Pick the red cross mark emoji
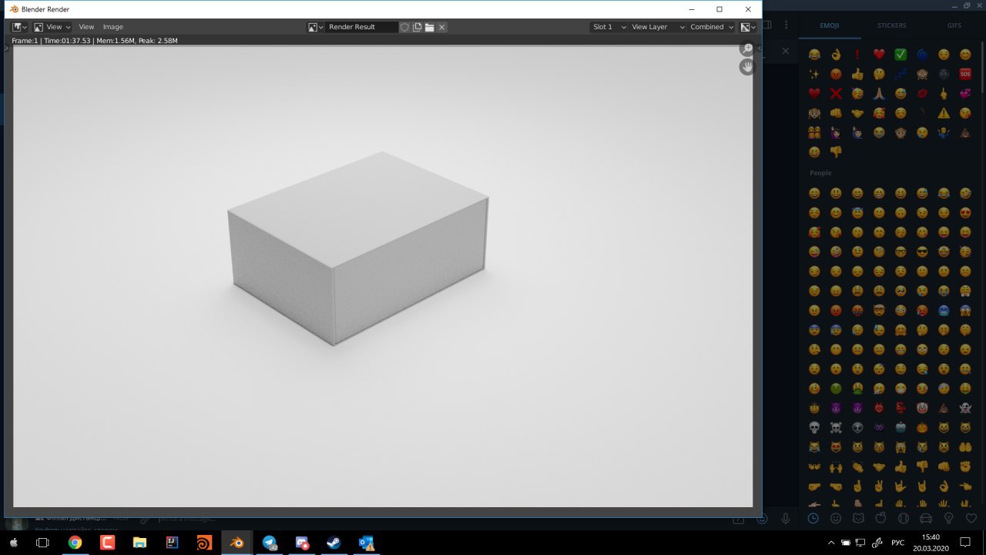Viewport: 986px width, 555px height. click(836, 93)
